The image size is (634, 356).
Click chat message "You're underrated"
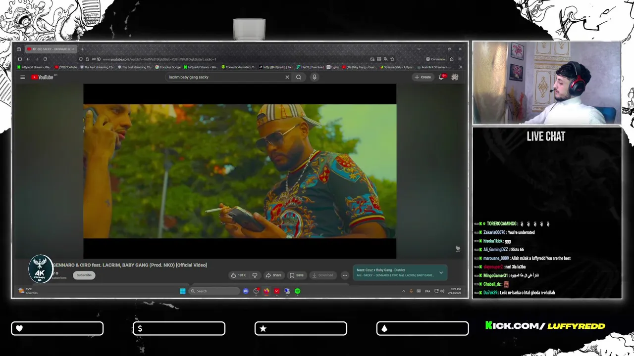tap(521, 232)
